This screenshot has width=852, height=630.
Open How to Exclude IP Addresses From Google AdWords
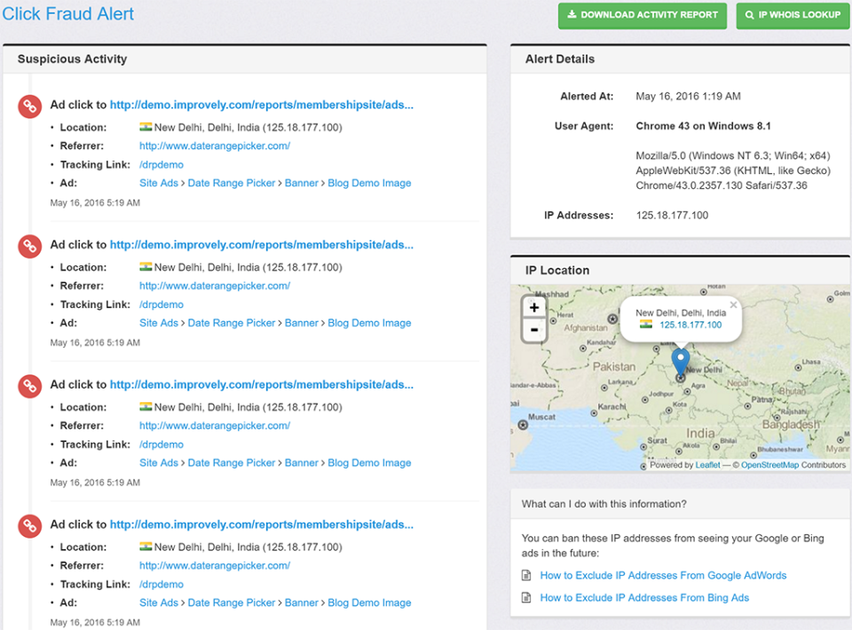pyautogui.click(x=663, y=575)
